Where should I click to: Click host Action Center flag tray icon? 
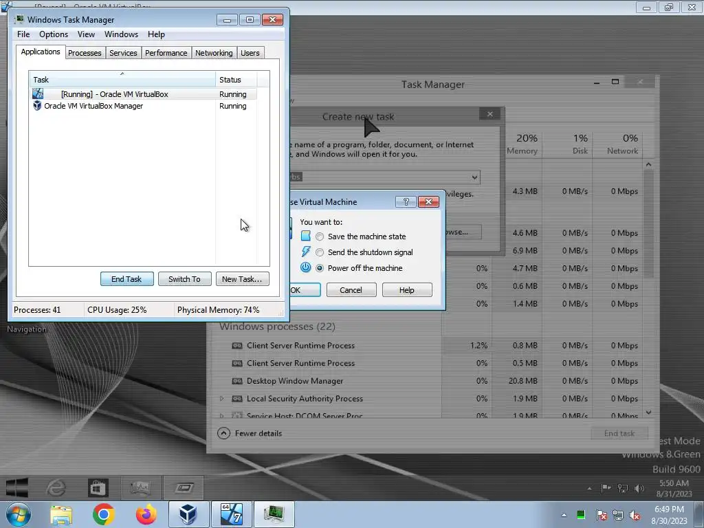tap(602, 515)
